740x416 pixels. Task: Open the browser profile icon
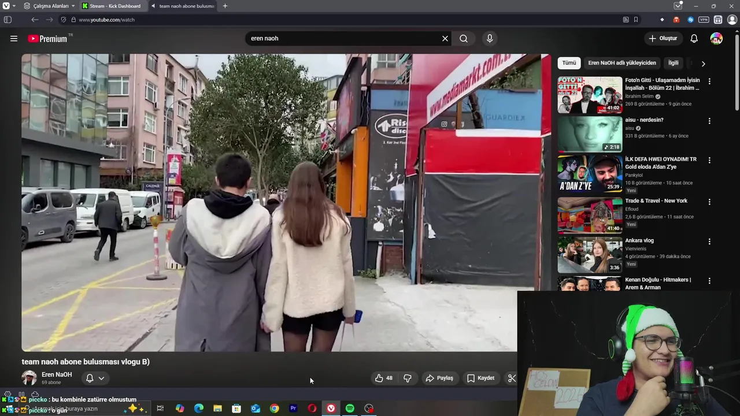pyautogui.click(x=732, y=20)
